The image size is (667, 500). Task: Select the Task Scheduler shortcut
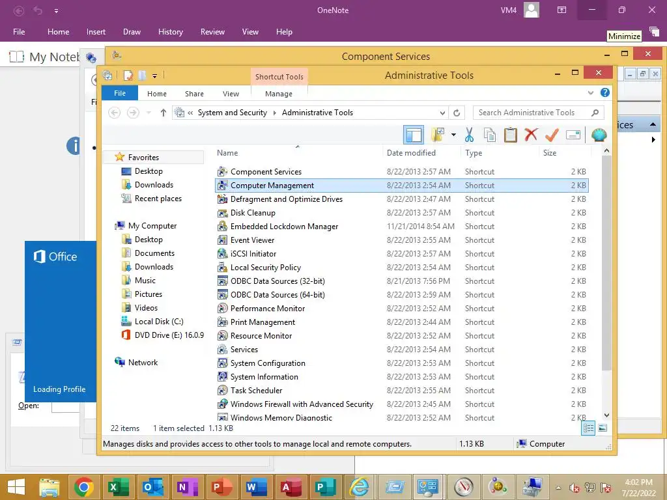pyautogui.click(x=402, y=391)
